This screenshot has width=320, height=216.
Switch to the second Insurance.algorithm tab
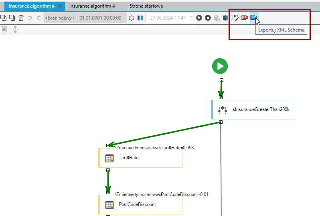coord(92,6)
